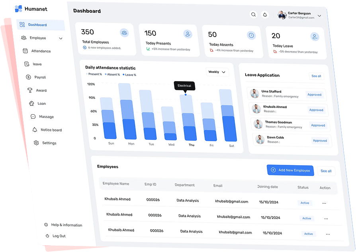Open the Attendance menu item
This screenshot has height=252, width=356.
tap(41, 51)
